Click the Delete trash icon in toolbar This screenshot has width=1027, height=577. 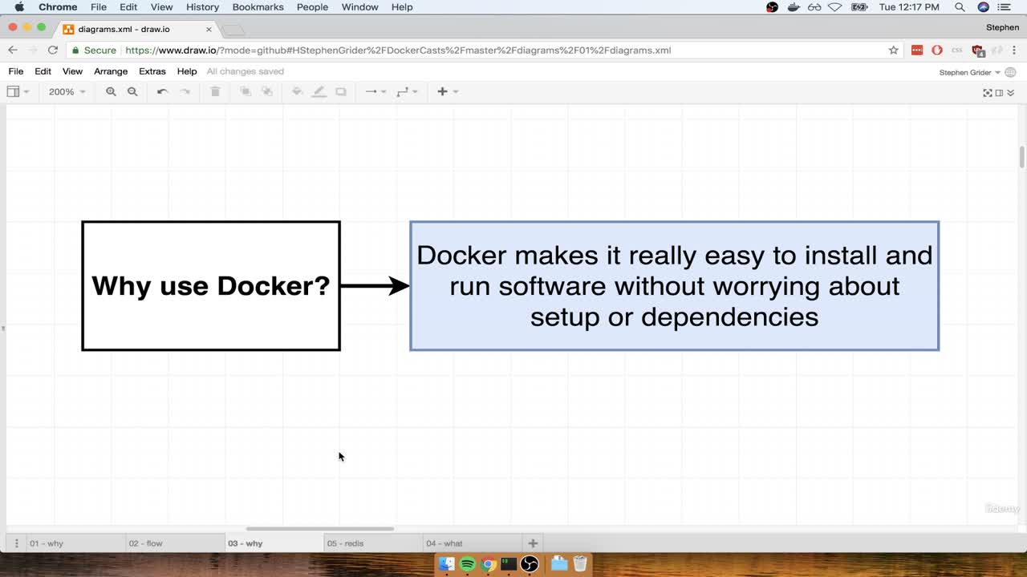pyautogui.click(x=215, y=91)
